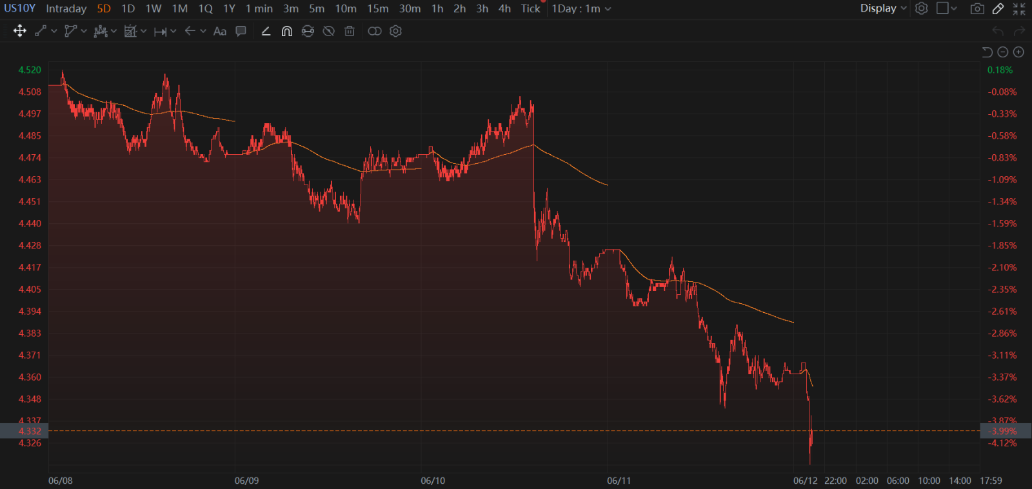Toggle the pencil drawing toolbar
The image size is (1032, 489).
[998, 8]
